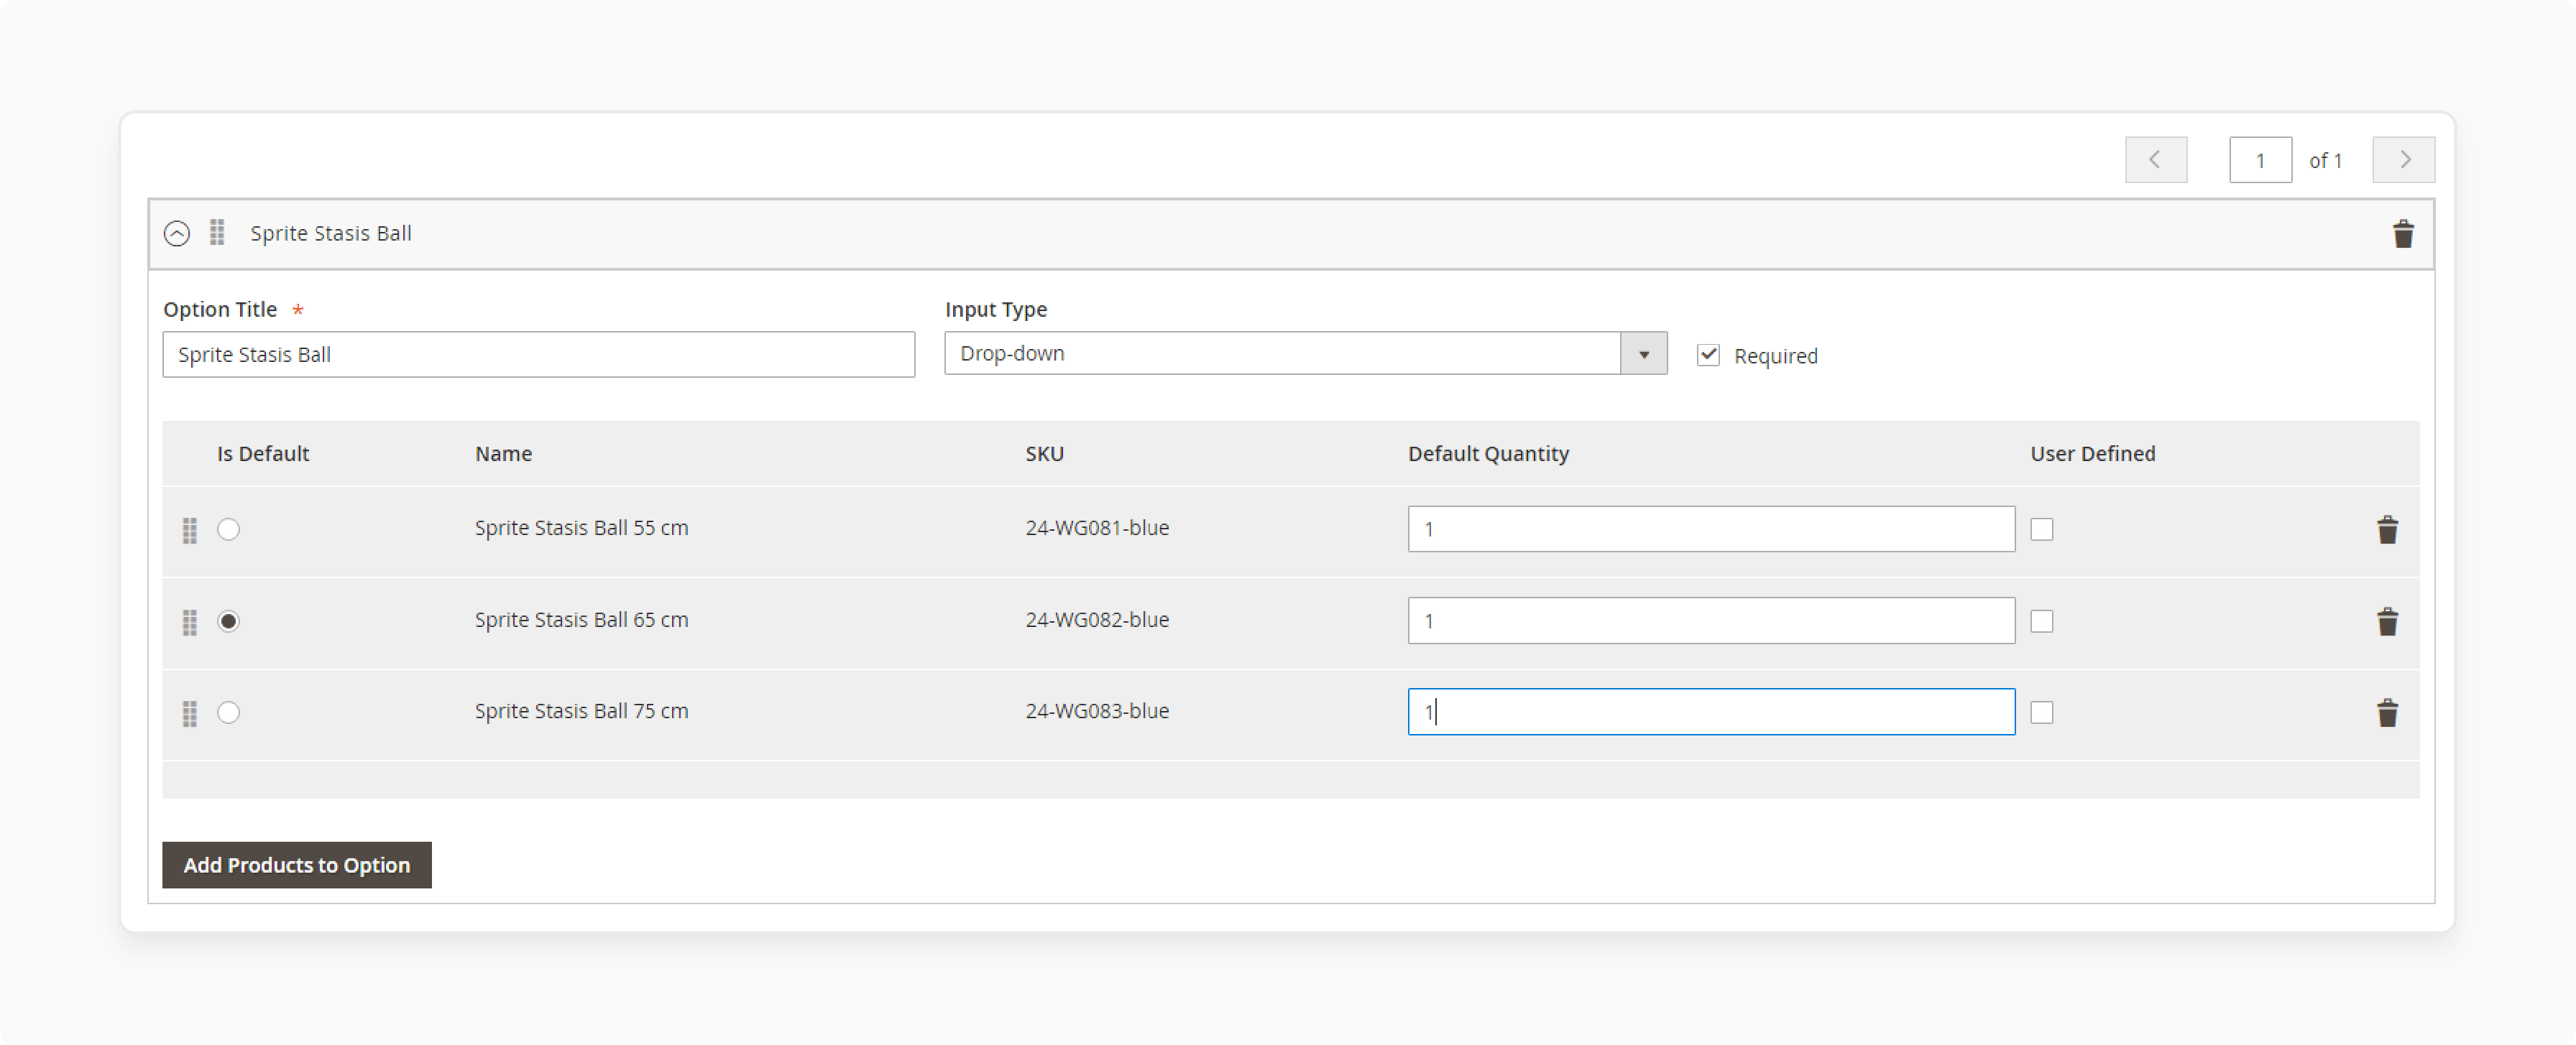The image size is (2576, 1045).
Task: Navigate to next page using right chevron
Action: tap(2403, 159)
